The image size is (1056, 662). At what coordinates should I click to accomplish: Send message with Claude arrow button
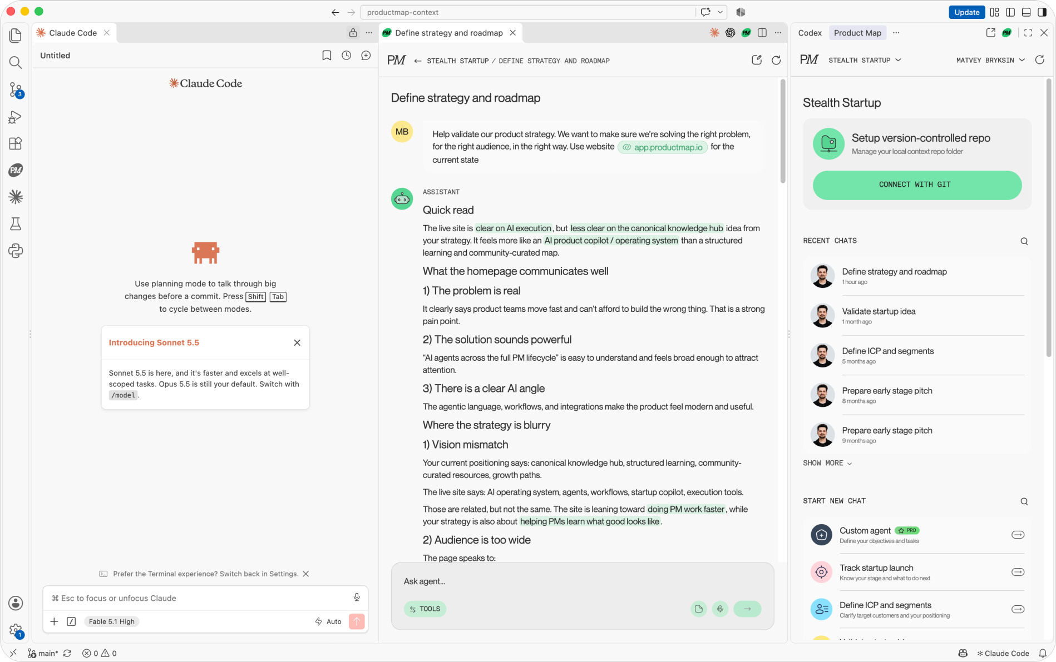(x=357, y=621)
